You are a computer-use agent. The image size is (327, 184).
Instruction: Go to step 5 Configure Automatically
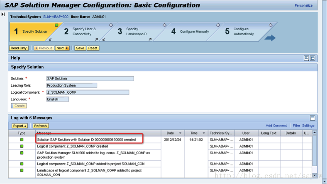[x=243, y=31]
